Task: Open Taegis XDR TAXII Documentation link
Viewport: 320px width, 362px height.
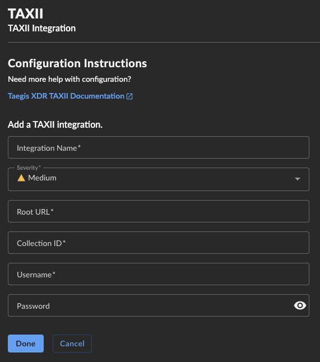Action: 66,96
